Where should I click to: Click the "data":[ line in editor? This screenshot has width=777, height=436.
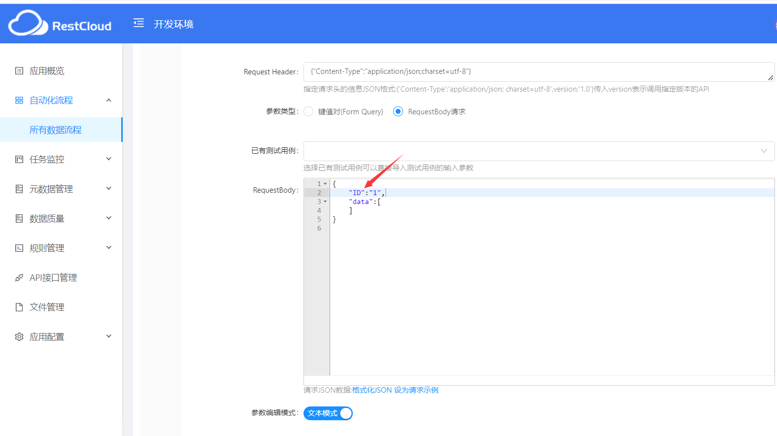click(x=365, y=201)
